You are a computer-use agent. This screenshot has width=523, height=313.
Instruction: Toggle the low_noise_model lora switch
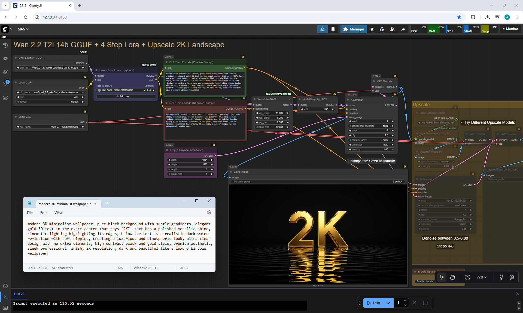pos(99,90)
